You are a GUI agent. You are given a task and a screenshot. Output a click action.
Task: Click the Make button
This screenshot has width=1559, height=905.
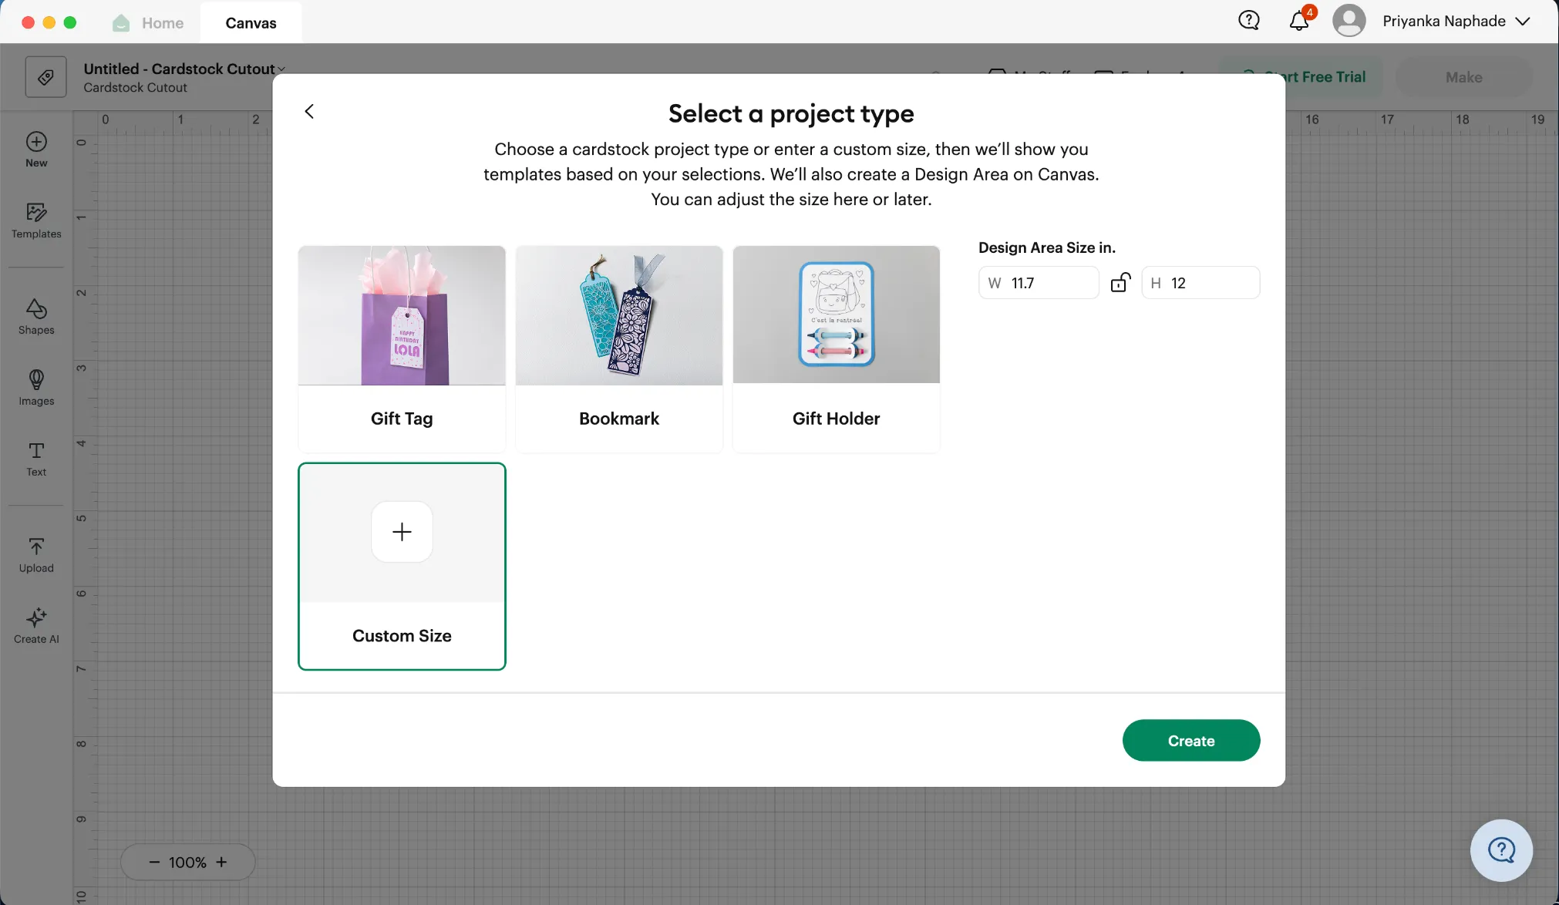[x=1463, y=77]
